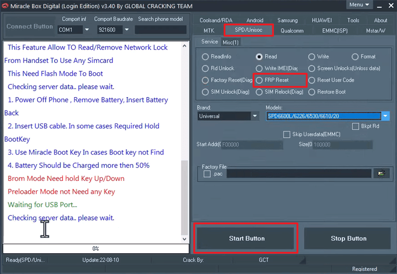Click the folder browse icon for .pac file
This screenshot has height=274, width=397.
coord(381,174)
